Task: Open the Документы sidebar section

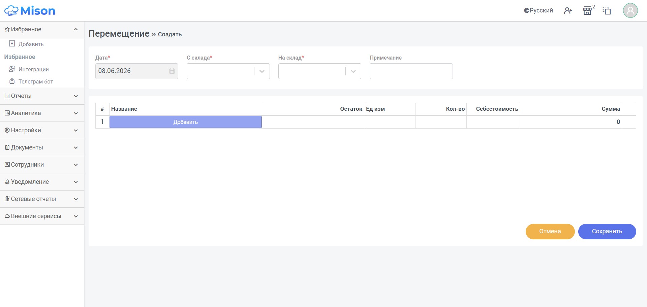Action: point(42,147)
